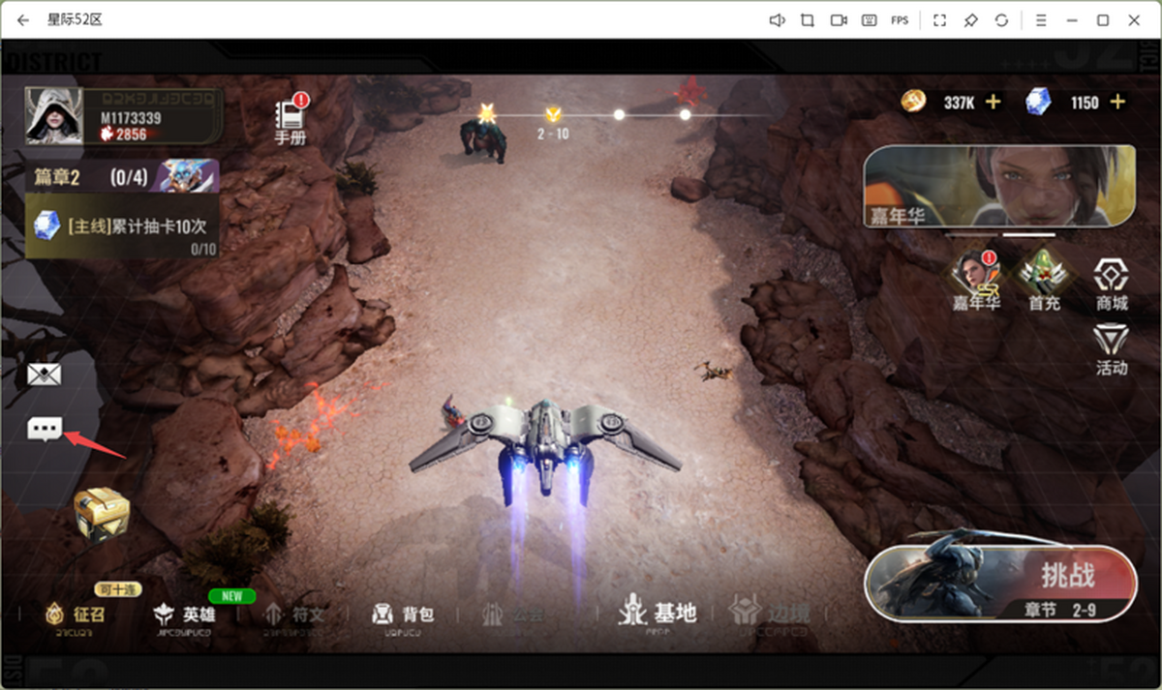Click the screenshot crop icon in title bar
Screen dimensions: 1162x690
808,20
